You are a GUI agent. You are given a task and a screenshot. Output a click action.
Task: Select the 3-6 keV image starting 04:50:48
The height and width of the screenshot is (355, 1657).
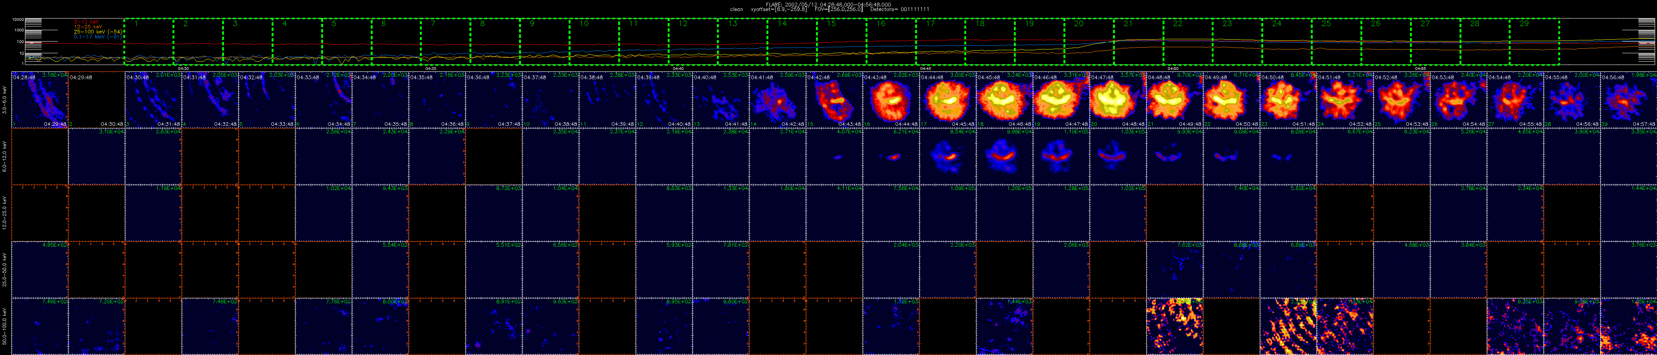point(1288,99)
